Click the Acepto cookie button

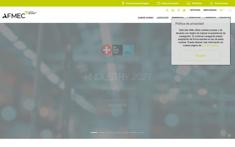[x=201, y=56]
